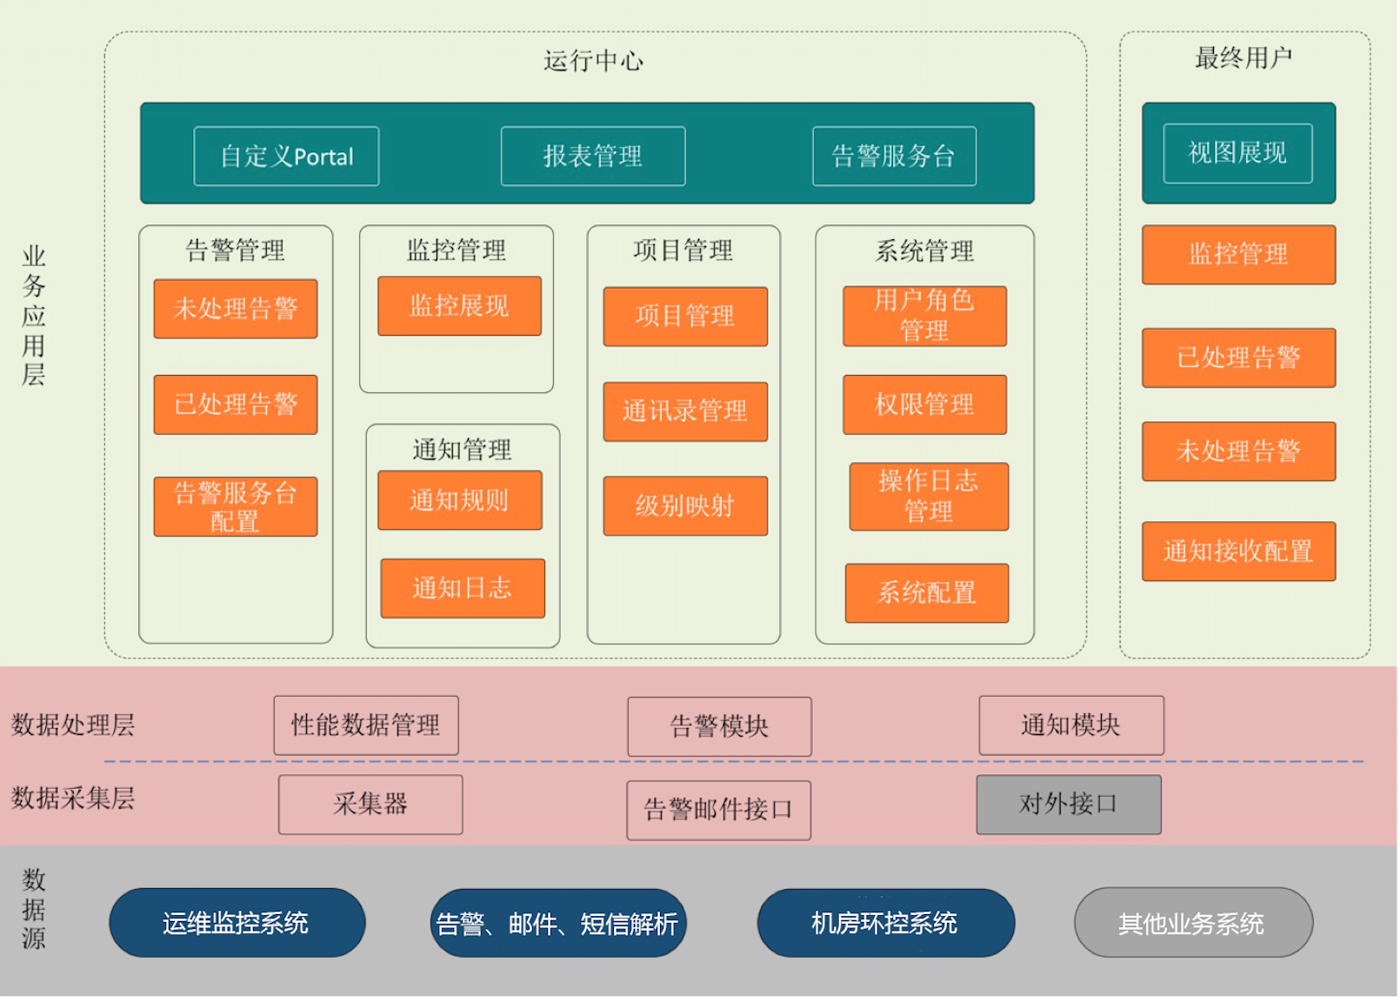1400x1002 pixels.
Task: Select 告警服务台配置 option
Action: click(236, 507)
